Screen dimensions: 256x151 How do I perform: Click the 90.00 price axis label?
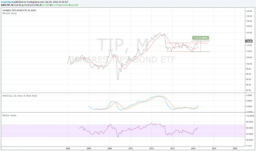coord(249,85)
